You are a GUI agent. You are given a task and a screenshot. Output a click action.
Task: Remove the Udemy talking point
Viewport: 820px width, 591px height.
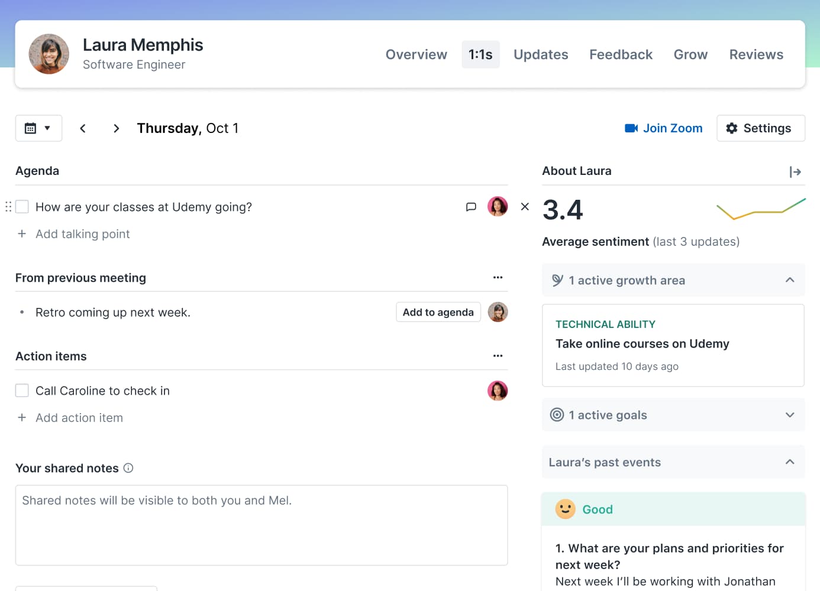(525, 206)
